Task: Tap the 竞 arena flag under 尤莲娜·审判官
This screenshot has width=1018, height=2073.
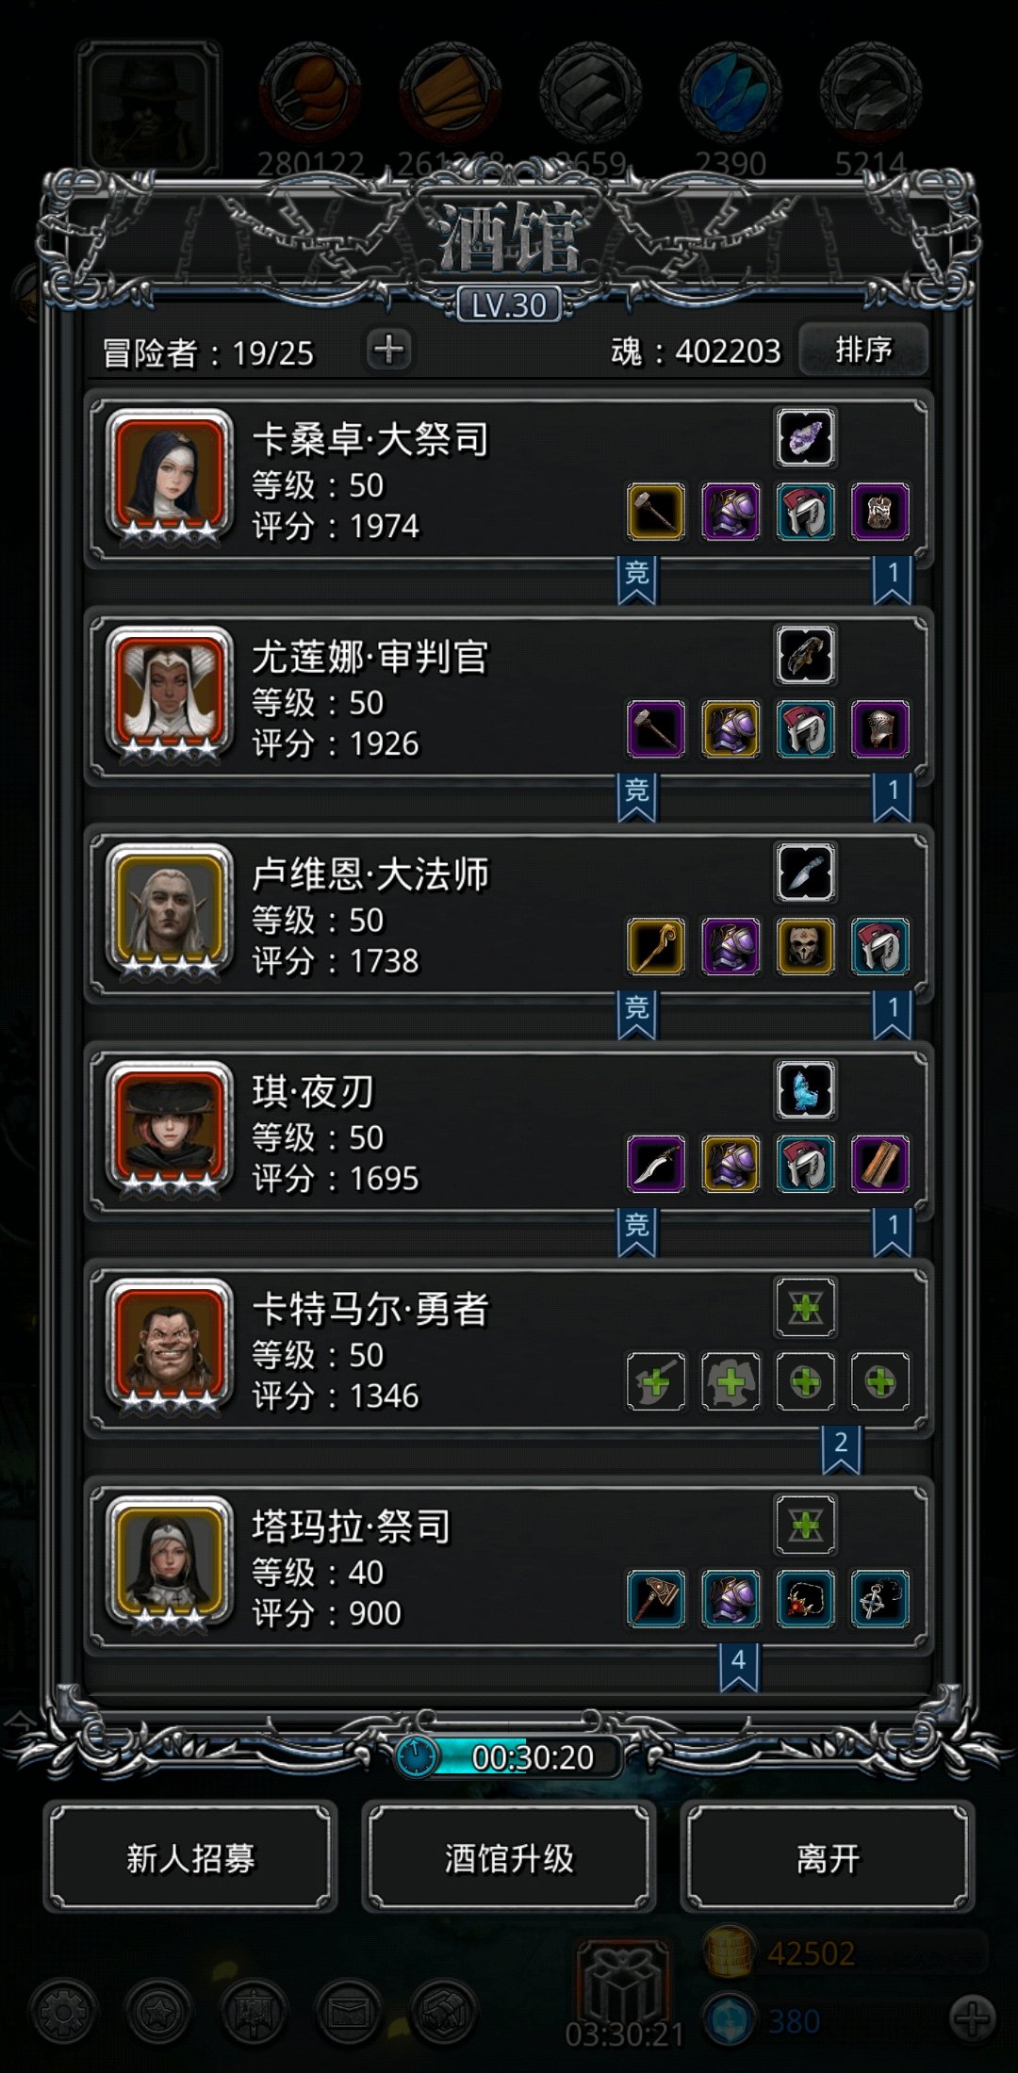Action: (637, 796)
